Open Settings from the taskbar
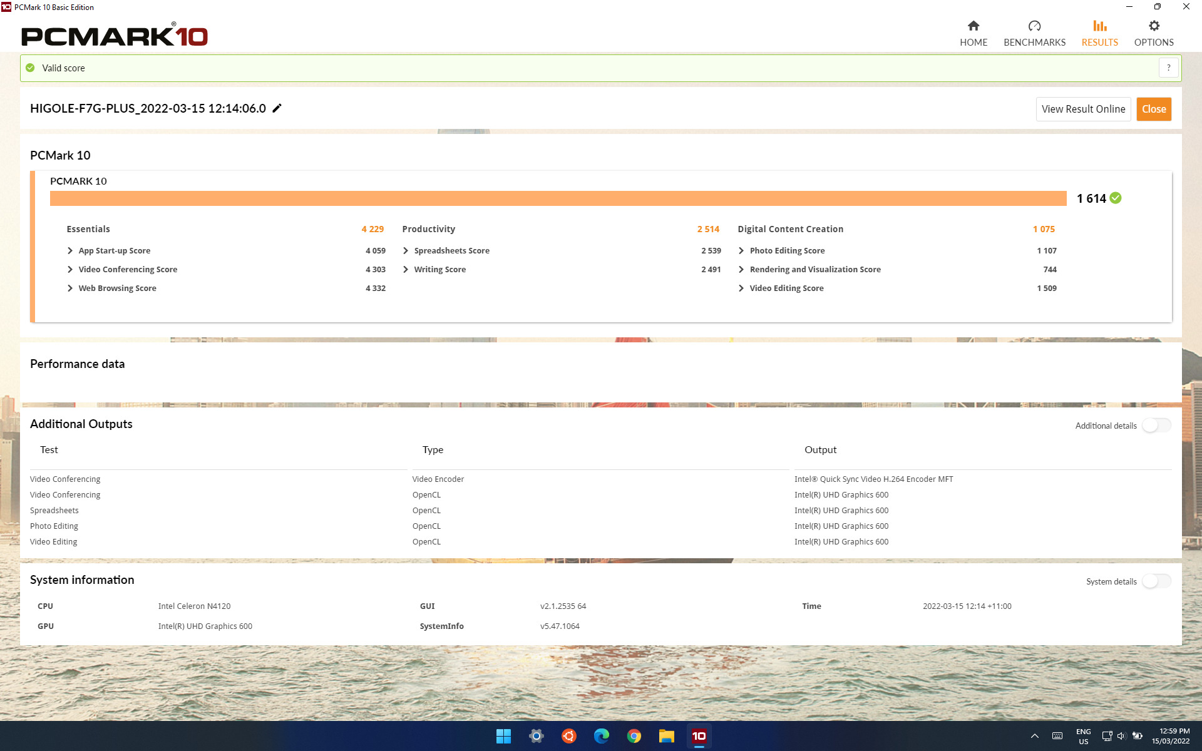This screenshot has height=751, width=1202. coord(537,736)
